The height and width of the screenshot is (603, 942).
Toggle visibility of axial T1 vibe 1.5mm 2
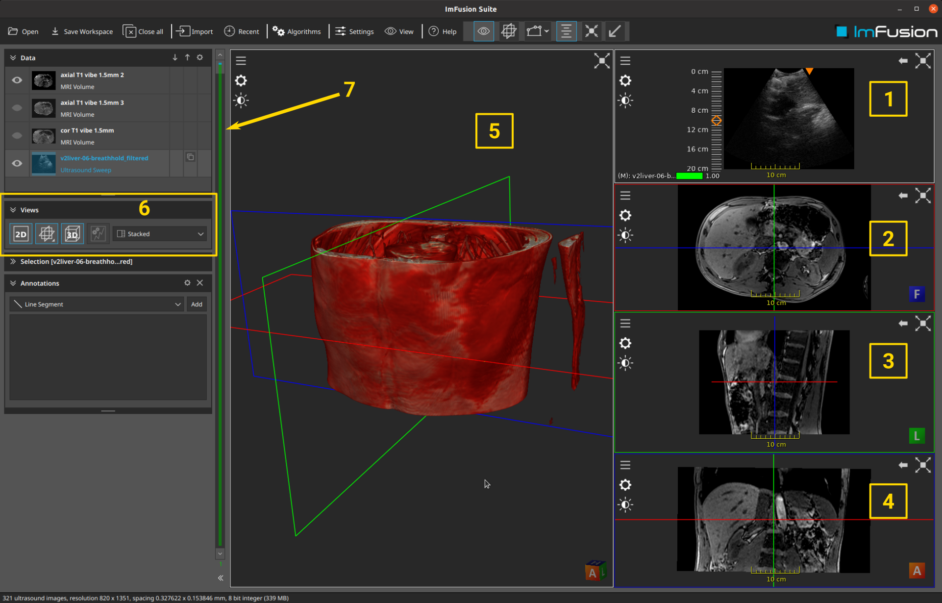pyautogui.click(x=17, y=80)
